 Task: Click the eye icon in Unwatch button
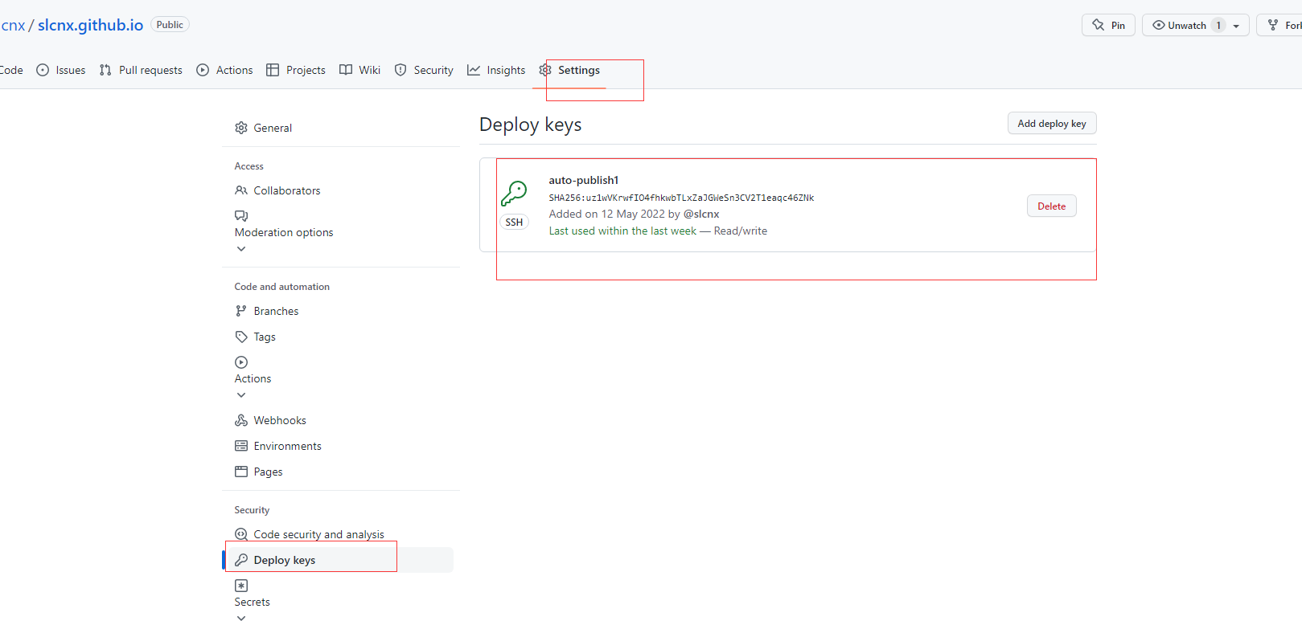(x=1159, y=25)
